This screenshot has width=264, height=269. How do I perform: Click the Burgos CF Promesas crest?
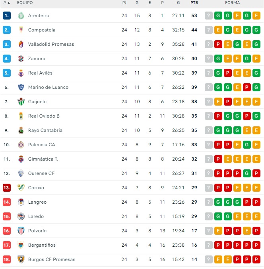pyautogui.click(x=21, y=259)
